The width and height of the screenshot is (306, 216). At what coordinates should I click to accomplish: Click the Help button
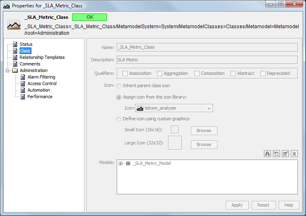(289, 205)
